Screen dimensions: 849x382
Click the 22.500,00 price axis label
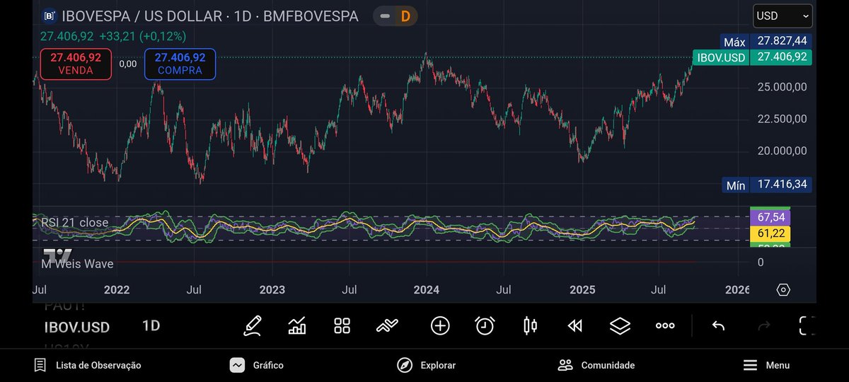click(782, 119)
